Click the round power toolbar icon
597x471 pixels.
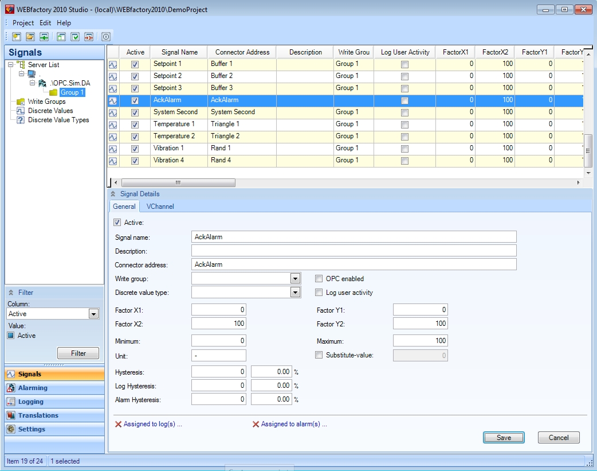coord(106,37)
